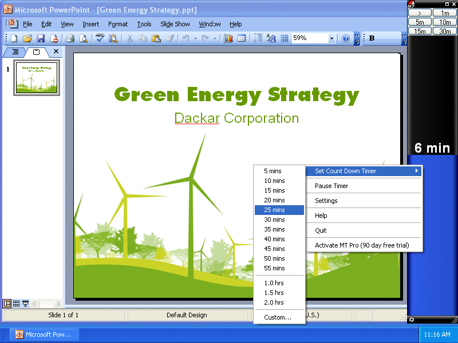Choose Custom... countdown option

(x=279, y=317)
